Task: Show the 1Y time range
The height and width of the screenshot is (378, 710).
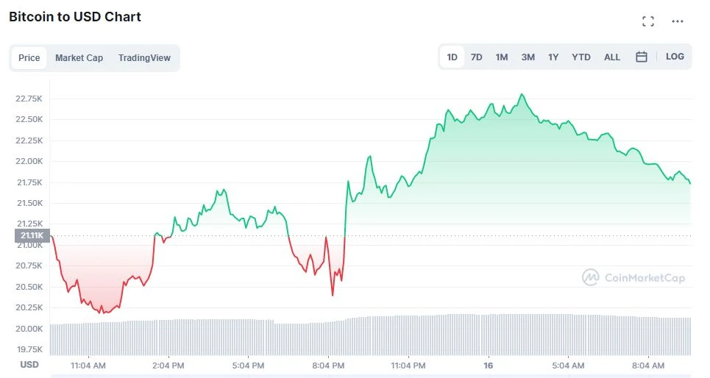Action: [x=553, y=57]
